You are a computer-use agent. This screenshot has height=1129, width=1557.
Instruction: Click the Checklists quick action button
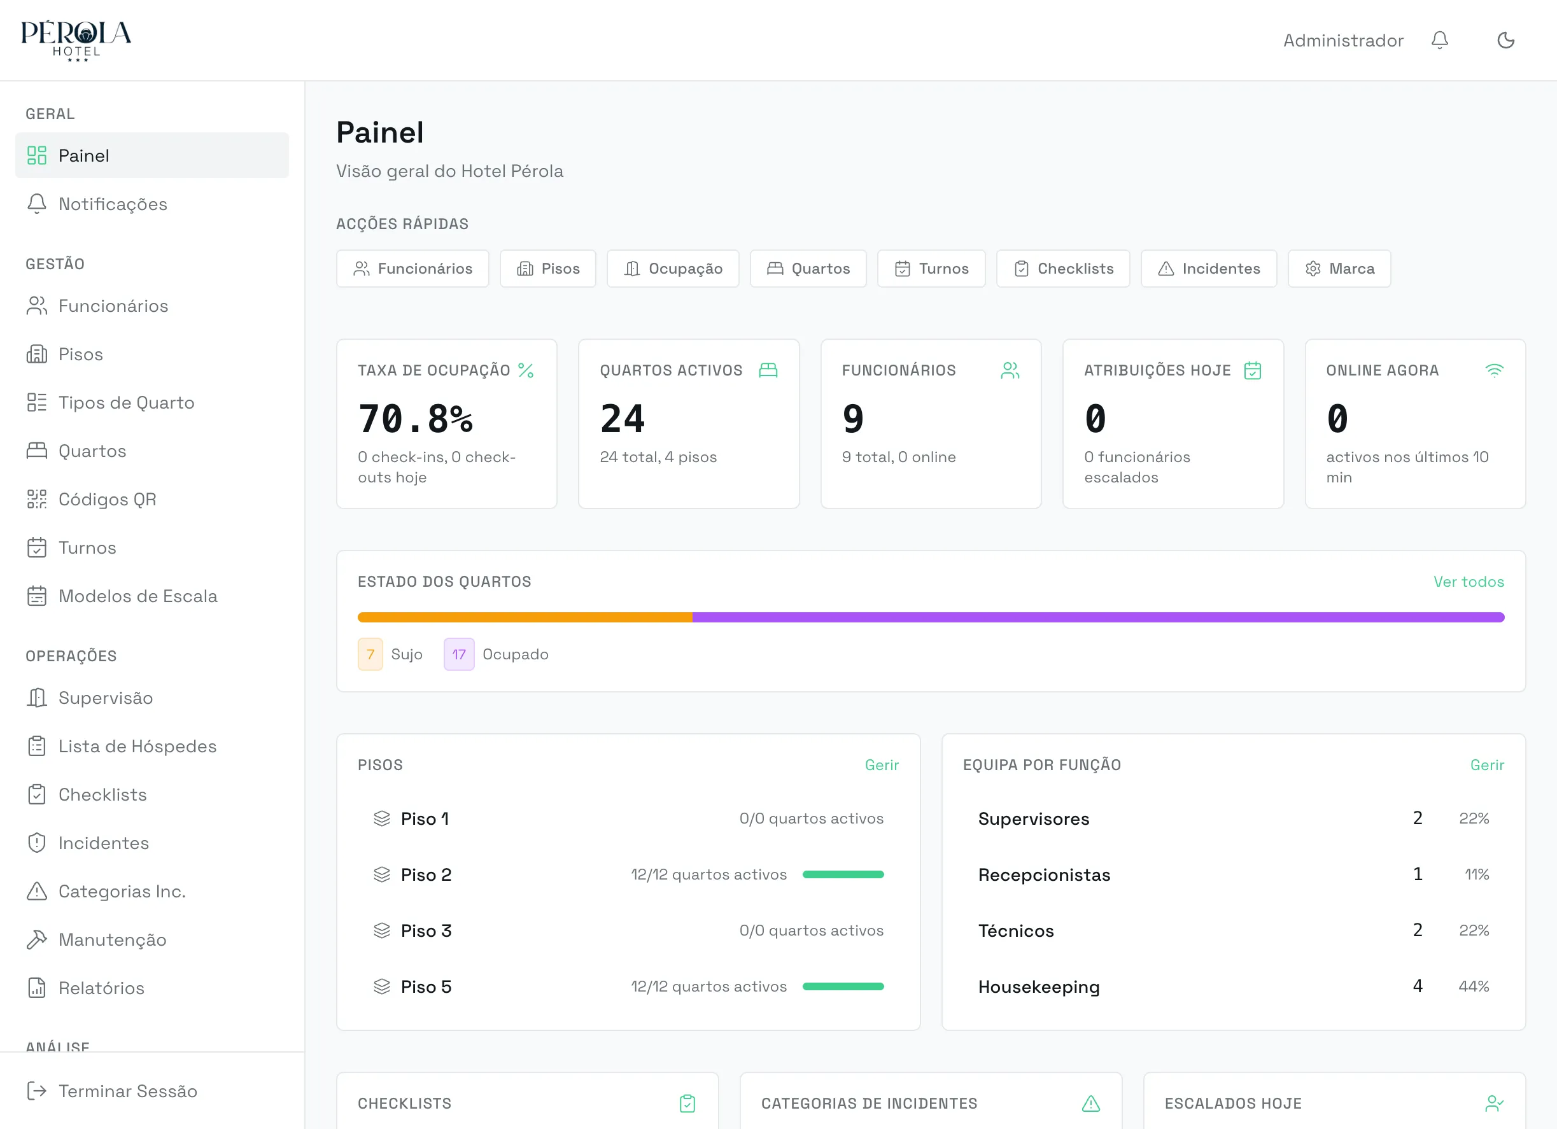(1064, 269)
